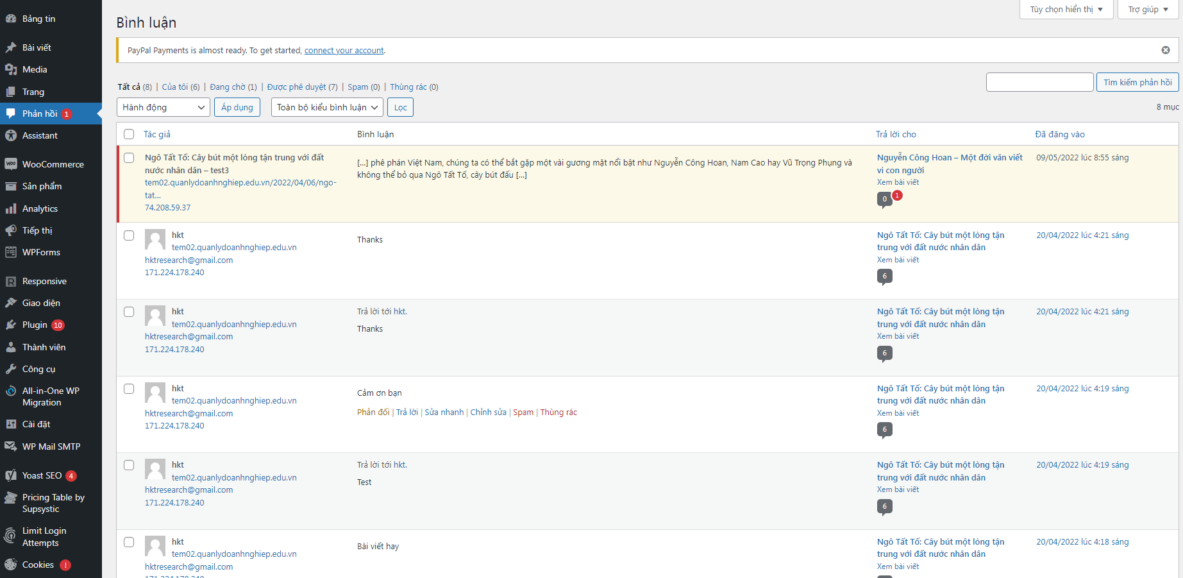Switch to the 'Đang chờ' comments filter

tap(228, 87)
